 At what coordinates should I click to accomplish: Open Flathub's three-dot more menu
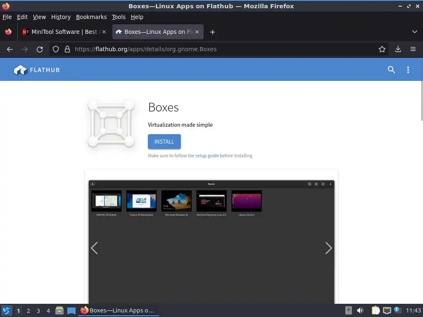tap(408, 70)
